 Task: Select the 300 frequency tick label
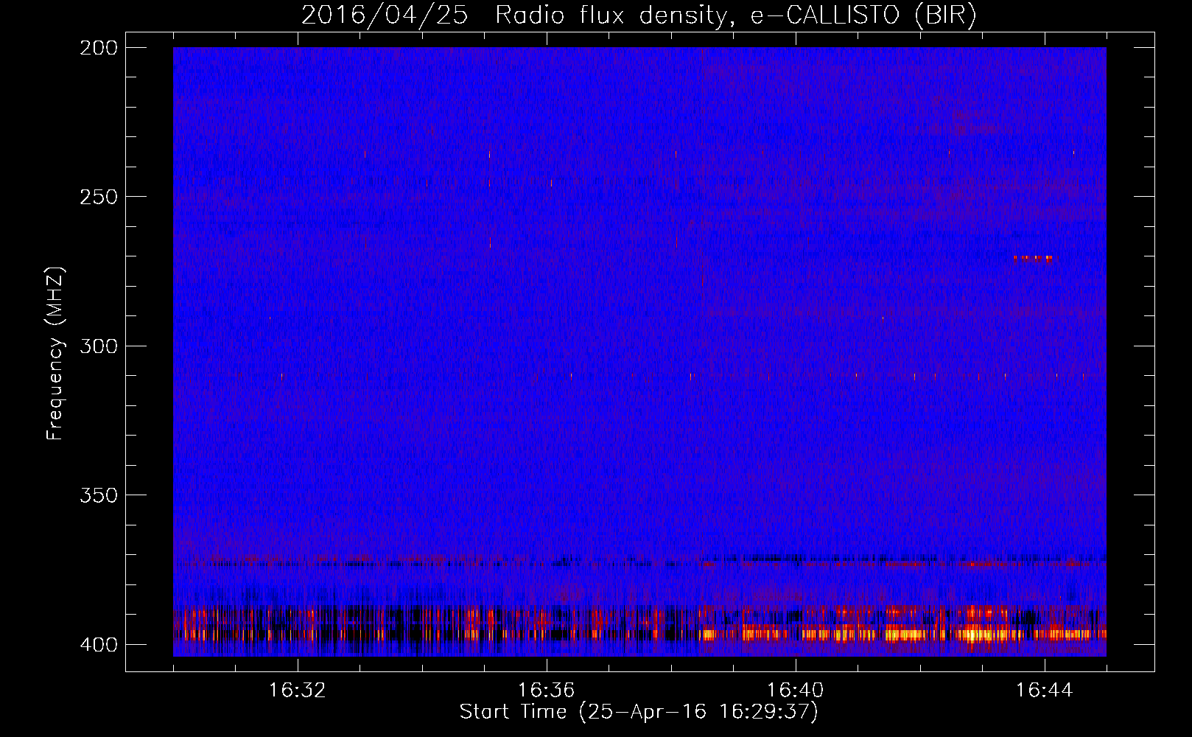tap(99, 346)
